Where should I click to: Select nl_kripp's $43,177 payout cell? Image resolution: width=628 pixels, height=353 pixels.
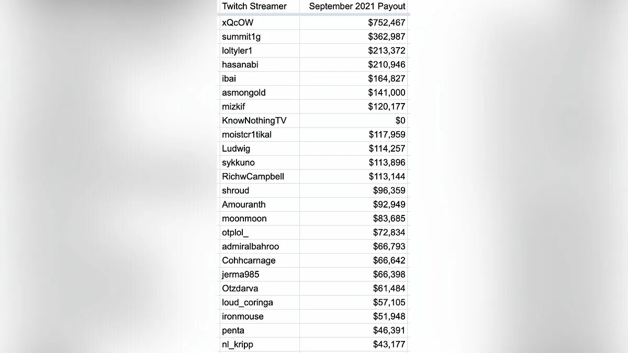coord(353,344)
